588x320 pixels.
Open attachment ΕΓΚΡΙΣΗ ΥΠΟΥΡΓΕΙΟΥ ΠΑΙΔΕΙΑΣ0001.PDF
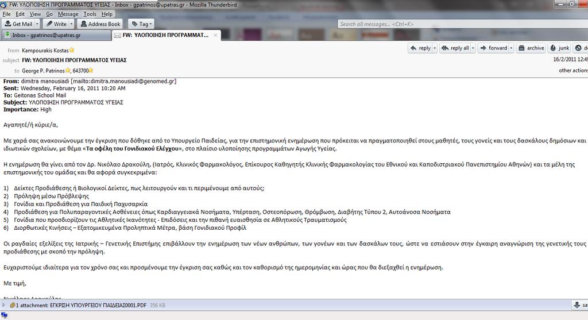[98, 306]
